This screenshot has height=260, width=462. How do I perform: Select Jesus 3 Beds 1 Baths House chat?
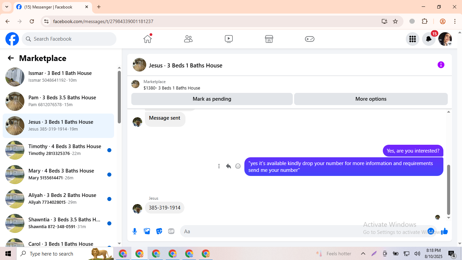tap(58, 126)
